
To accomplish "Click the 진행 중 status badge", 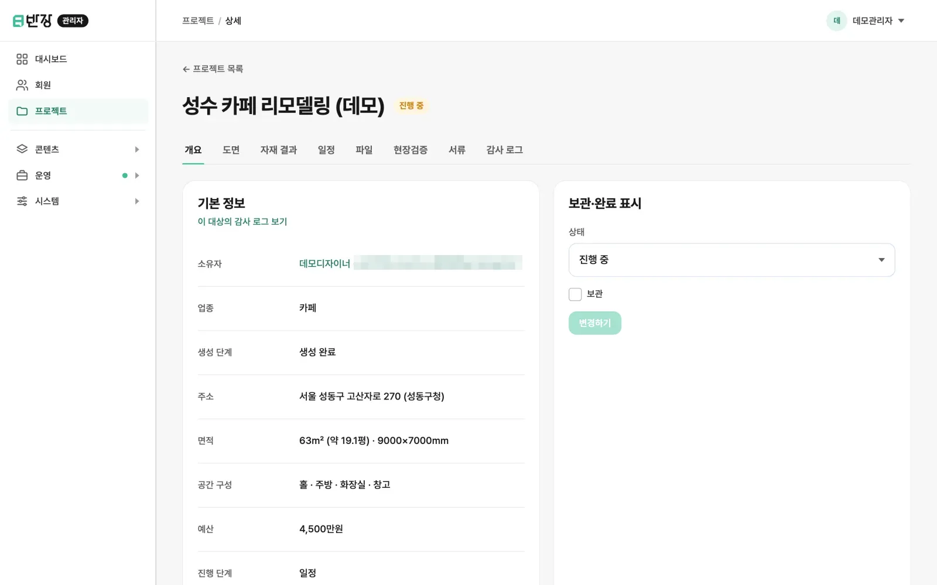I will pos(411,106).
